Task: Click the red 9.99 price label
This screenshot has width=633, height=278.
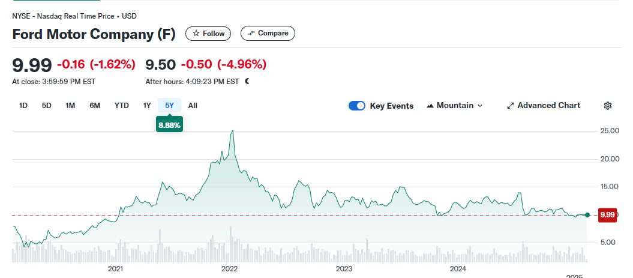Action: coord(607,214)
